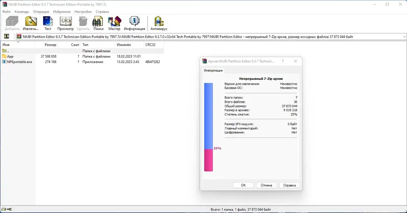Click Размер в архиве value 9 519 218
This screenshot has width=407, height=213.
pos(290,110)
